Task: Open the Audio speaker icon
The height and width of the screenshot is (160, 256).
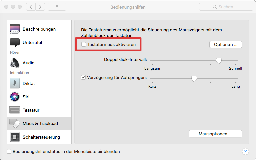Action: pos(15,63)
